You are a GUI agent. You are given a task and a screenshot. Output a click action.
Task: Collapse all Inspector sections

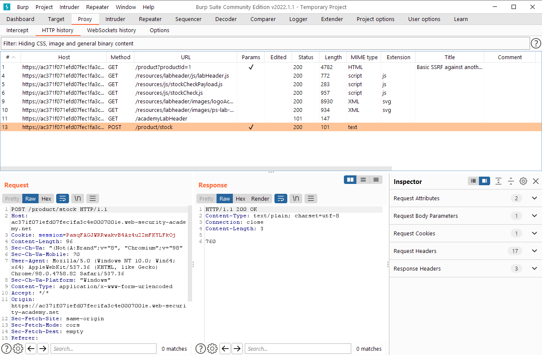click(x=511, y=181)
